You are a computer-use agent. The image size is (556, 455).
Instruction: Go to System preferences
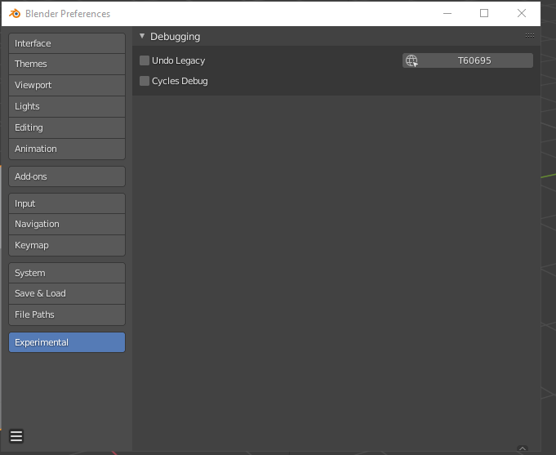pos(67,273)
